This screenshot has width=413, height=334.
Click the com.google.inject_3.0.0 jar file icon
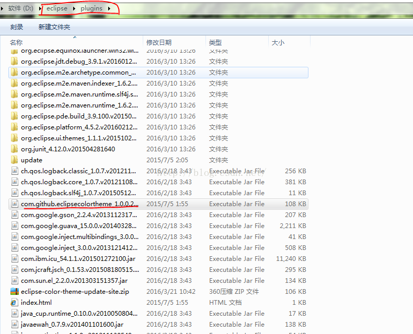pos(15,248)
